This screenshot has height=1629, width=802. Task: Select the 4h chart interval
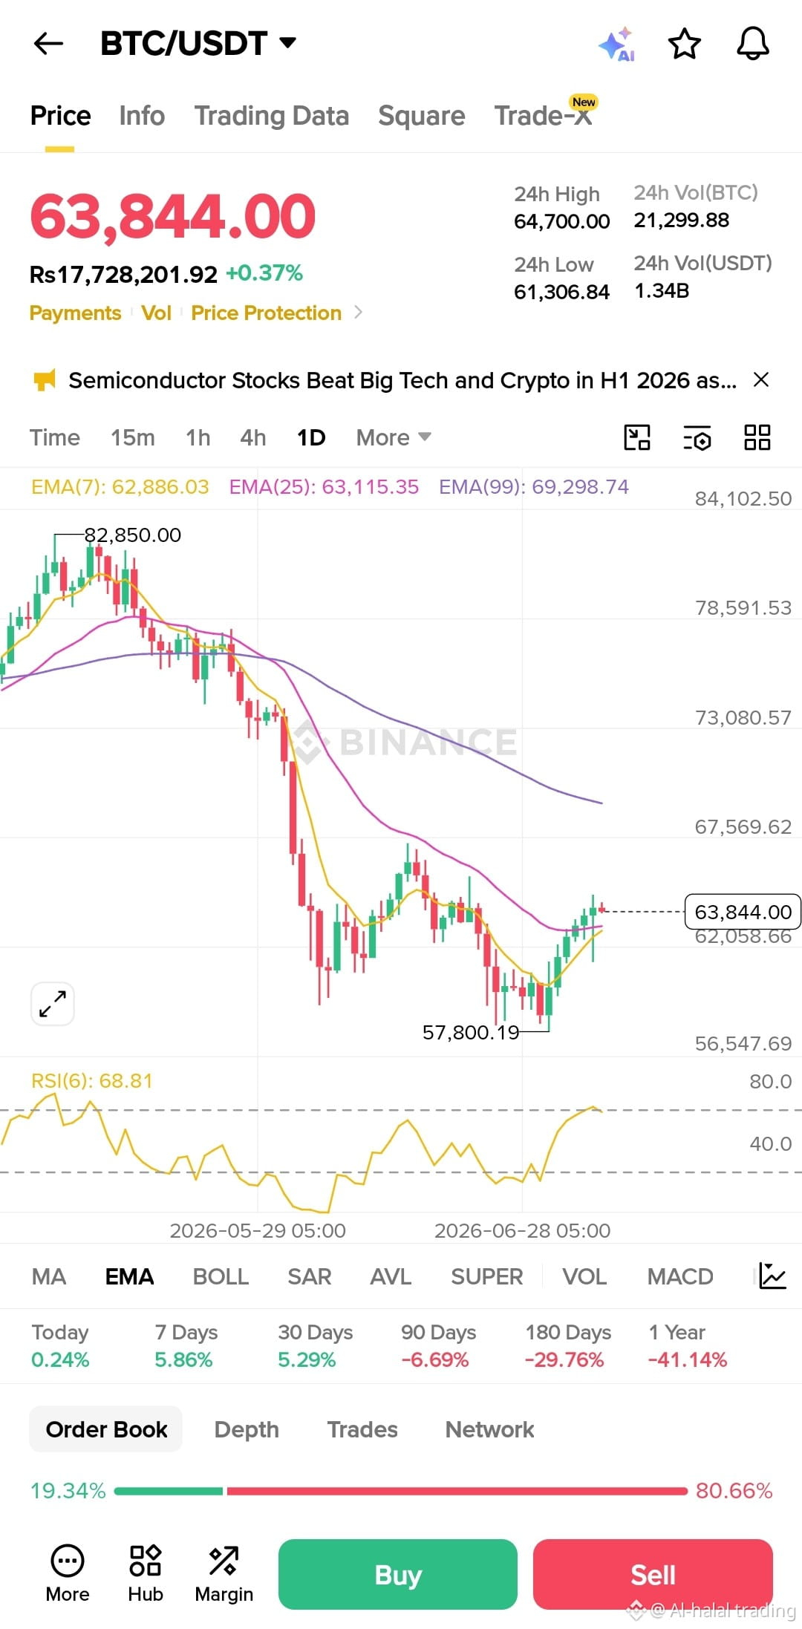pos(253,438)
